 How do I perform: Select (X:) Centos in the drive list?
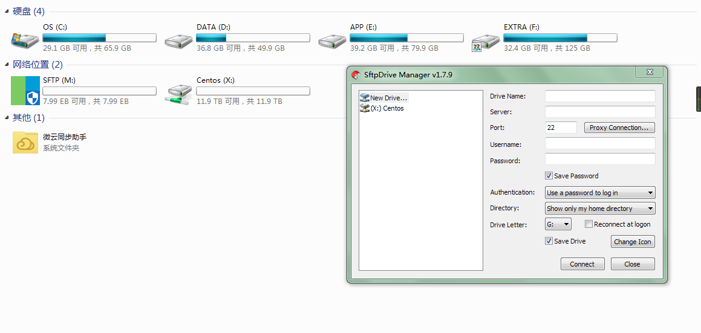click(386, 109)
